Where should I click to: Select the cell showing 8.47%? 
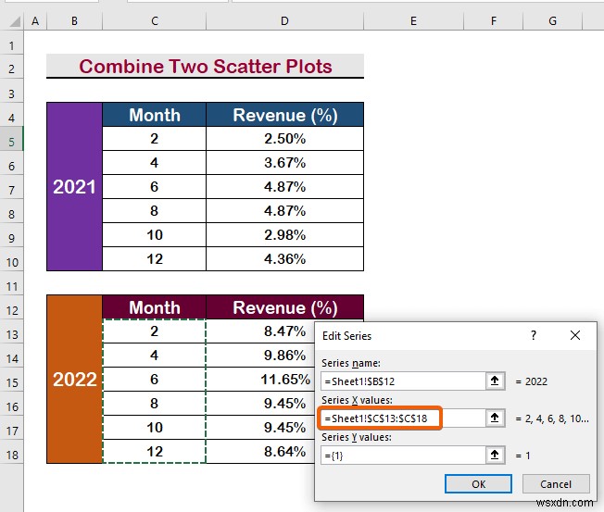pyautogui.click(x=260, y=331)
